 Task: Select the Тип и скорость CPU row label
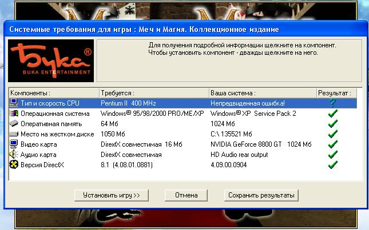click(50, 103)
